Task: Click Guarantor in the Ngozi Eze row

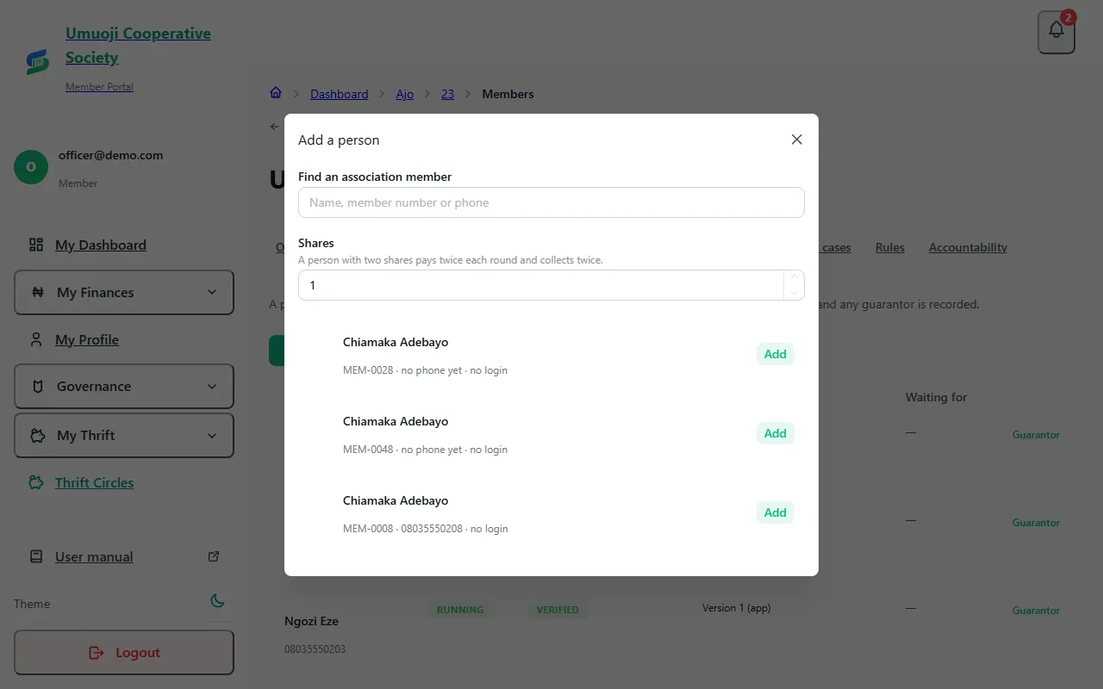Action: [1036, 611]
